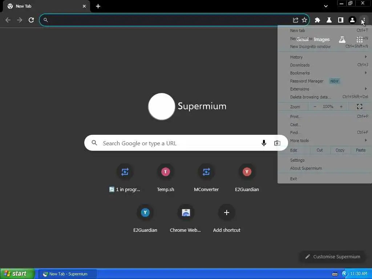This screenshot has height=279, width=372.
Task: Select New Incognito window menu item
Action: click(325, 46)
